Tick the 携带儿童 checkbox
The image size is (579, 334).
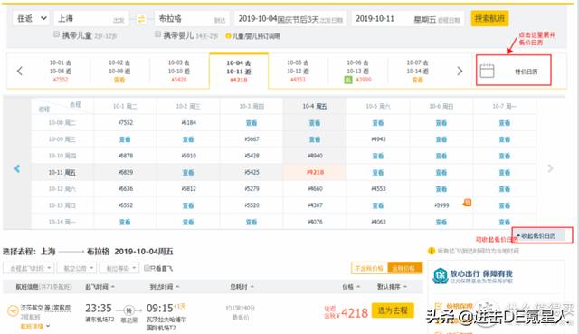(56, 34)
